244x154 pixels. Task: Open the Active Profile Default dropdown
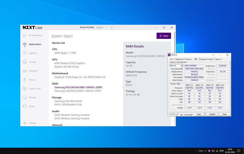[x=104, y=27]
